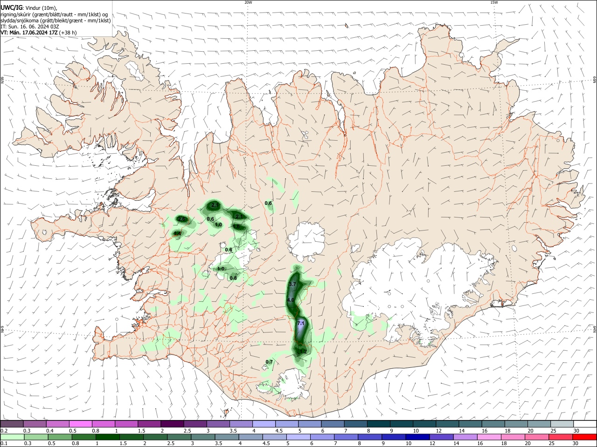Click the 'slydda/snjókoma' legend description line
This screenshot has height=447, width=597.
[56, 20]
